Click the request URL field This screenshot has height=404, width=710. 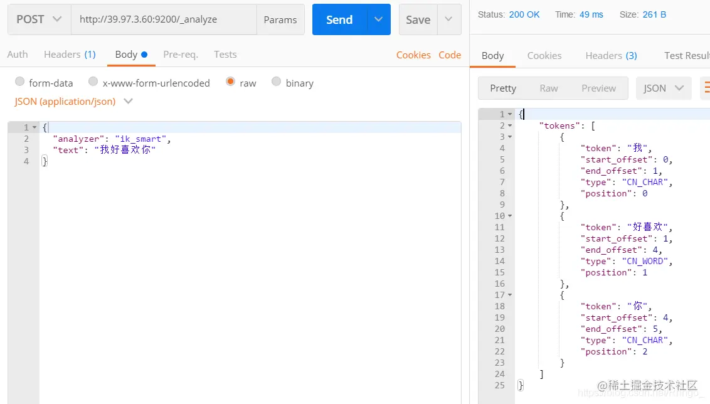(x=164, y=19)
